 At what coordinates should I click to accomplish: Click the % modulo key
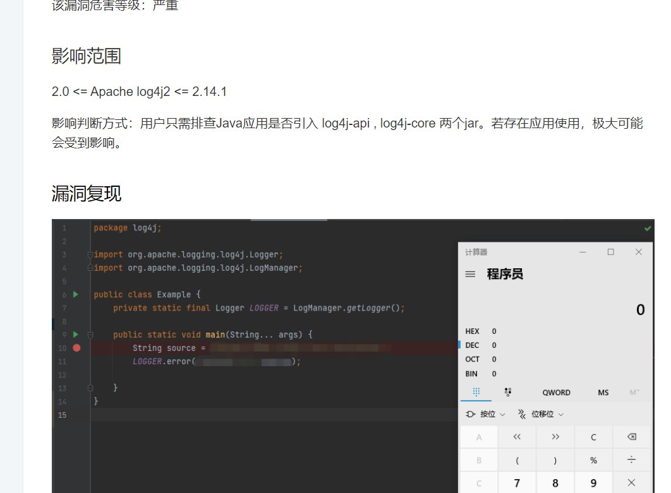[593, 460]
